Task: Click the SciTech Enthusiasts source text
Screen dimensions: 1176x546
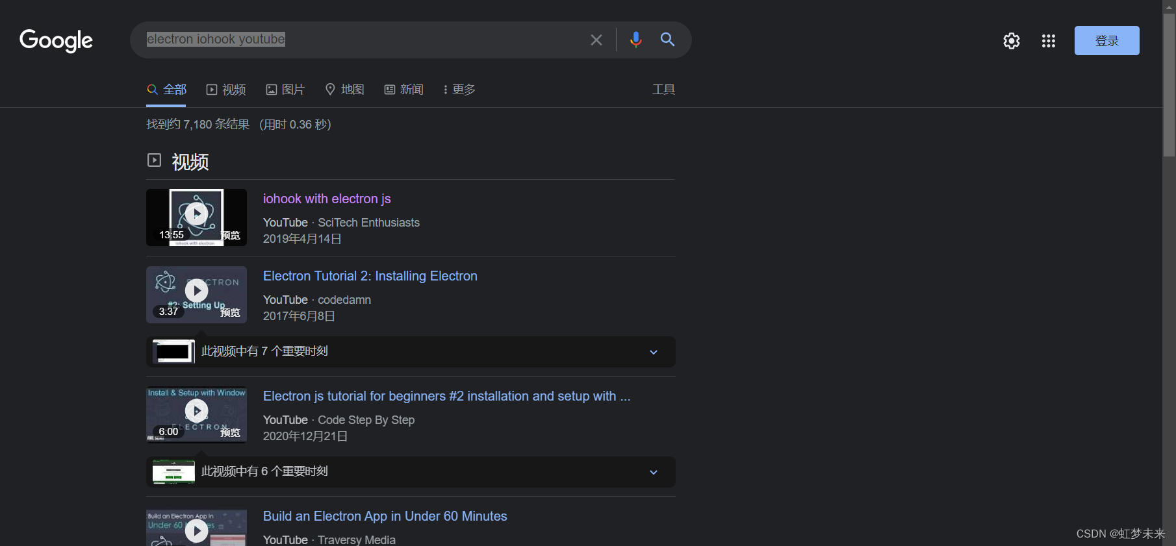Action: click(x=368, y=223)
